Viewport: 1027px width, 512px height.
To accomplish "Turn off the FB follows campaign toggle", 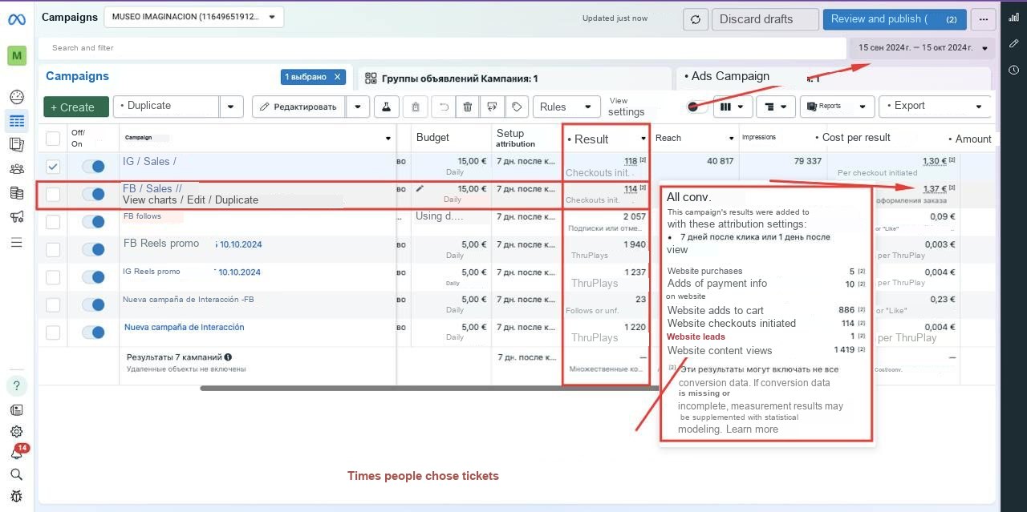I will point(93,222).
